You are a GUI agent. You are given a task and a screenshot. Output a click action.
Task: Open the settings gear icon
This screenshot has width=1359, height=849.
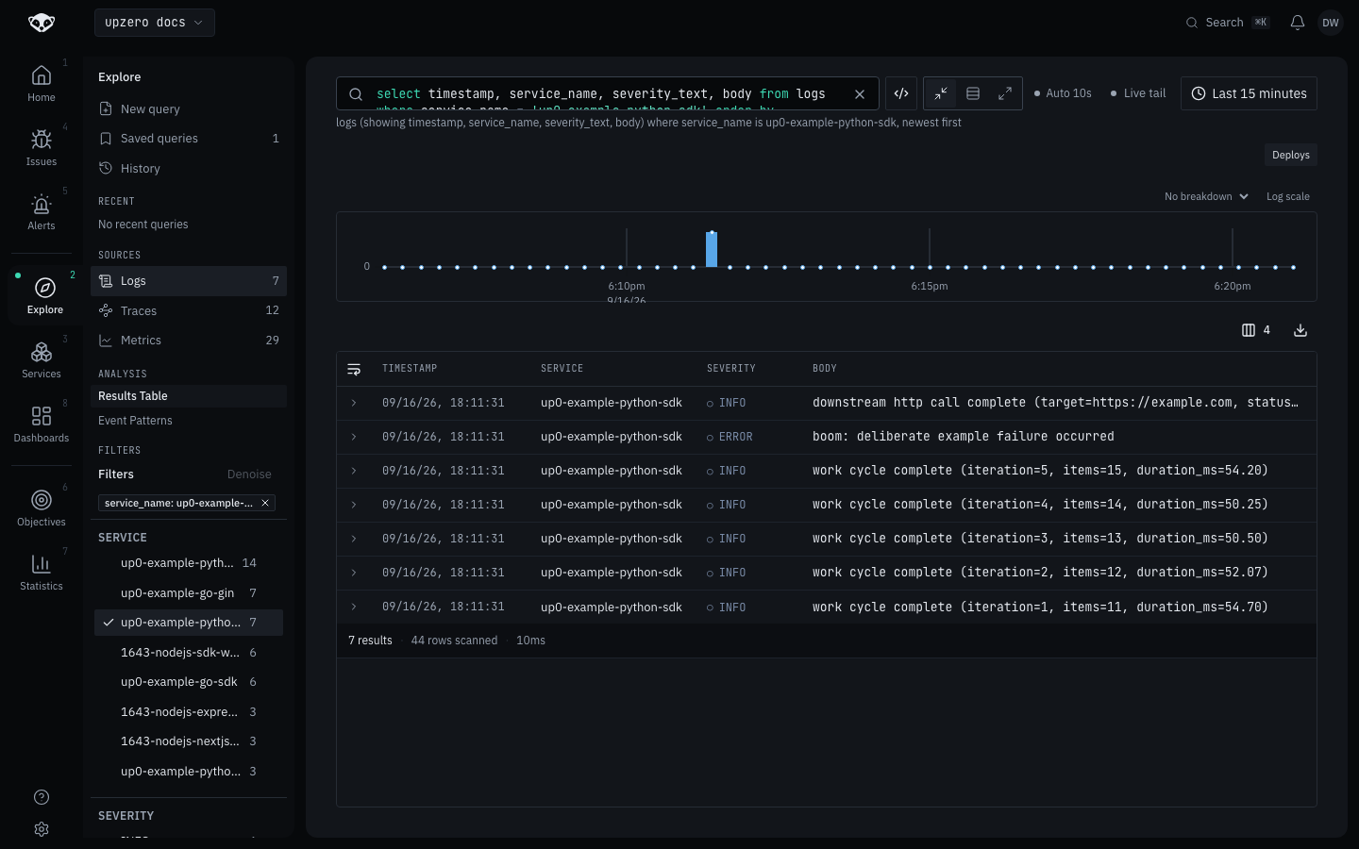[42, 829]
